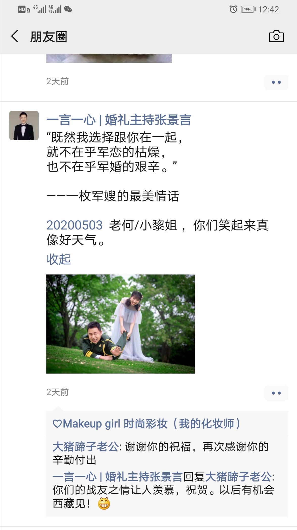This screenshot has height=530, width=297.
Task: Tap the alarm clock status icon
Action: [x=233, y=10]
